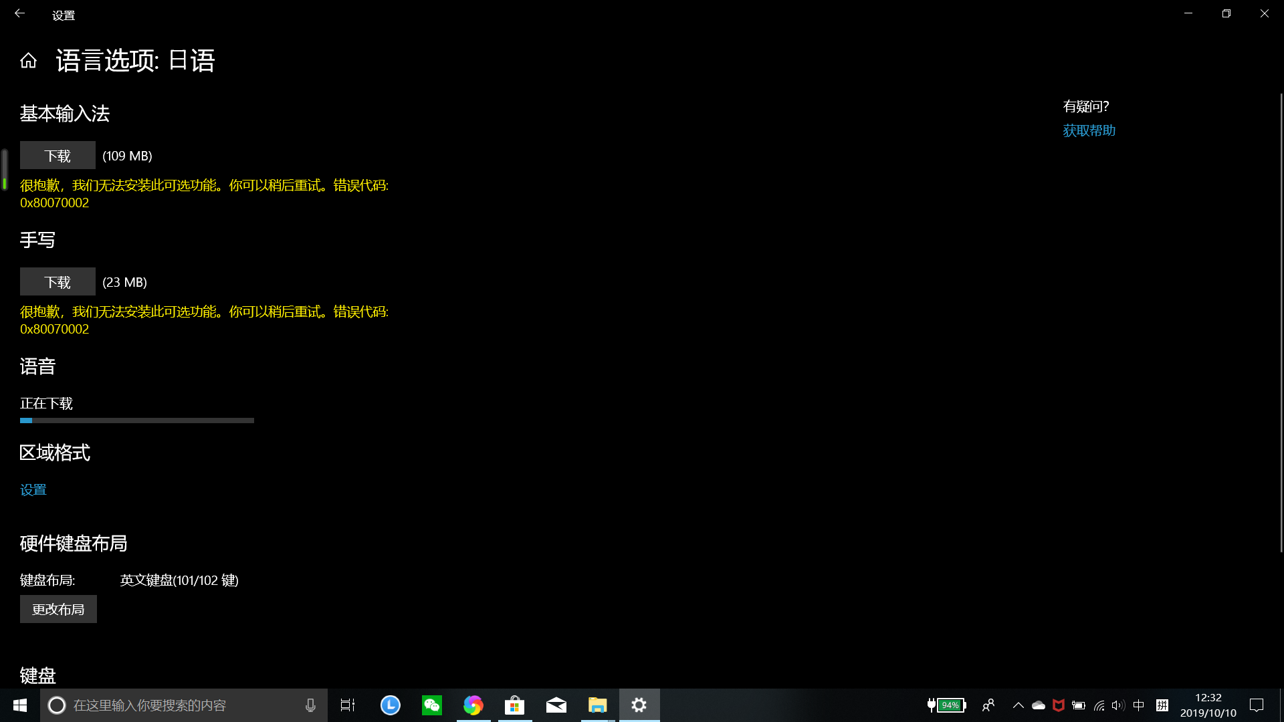The width and height of the screenshot is (1284, 722).
Task: Open the Microsoft Store taskbar icon
Action: [x=514, y=705]
